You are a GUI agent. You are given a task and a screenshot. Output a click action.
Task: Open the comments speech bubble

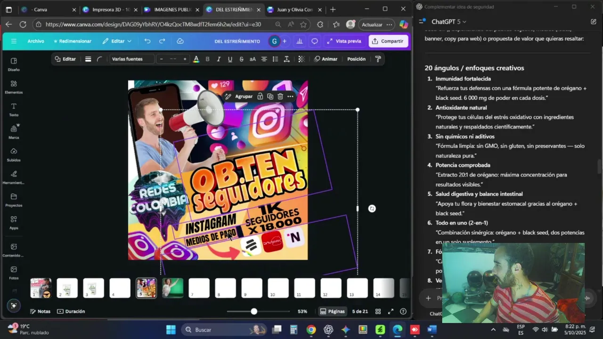click(x=315, y=41)
